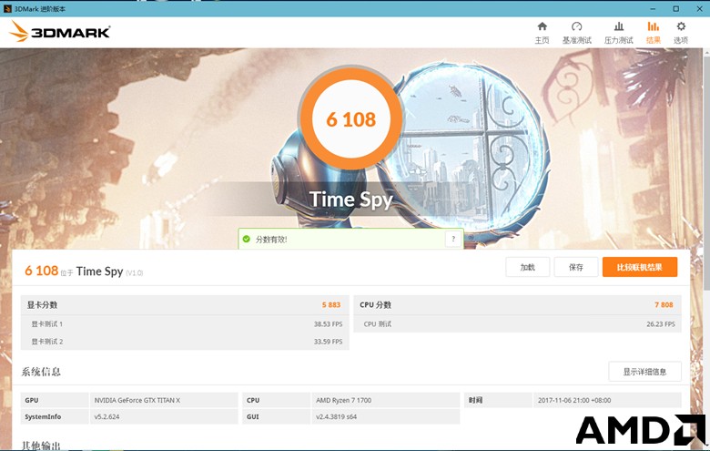
Task: Click the 6 108 位于 Time Spy heading
Action: (84, 271)
